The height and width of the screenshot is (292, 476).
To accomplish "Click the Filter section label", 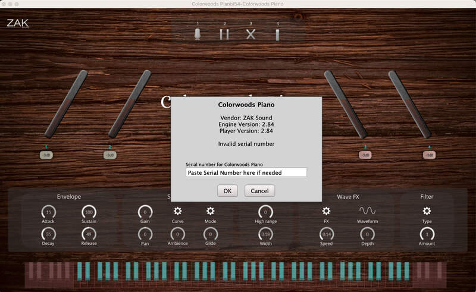I will (x=427, y=197).
